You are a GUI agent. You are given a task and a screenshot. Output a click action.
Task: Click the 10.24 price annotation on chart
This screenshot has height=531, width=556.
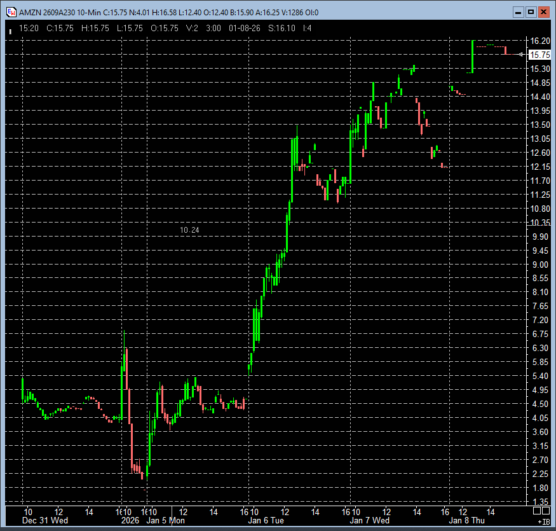pos(189,230)
